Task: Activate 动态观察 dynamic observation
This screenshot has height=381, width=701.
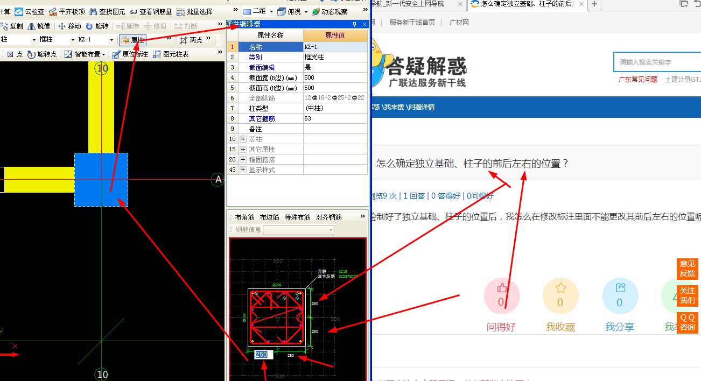Action: coord(329,11)
